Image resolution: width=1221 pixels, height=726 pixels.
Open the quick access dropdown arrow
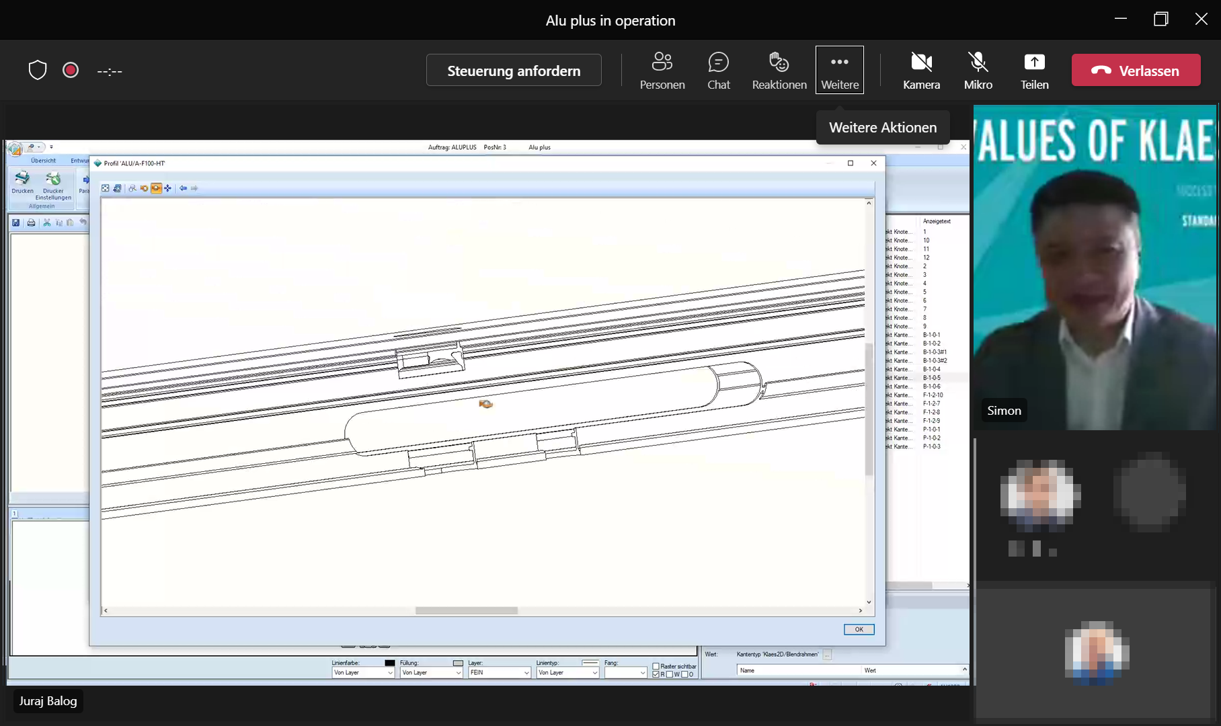pyautogui.click(x=51, y=147)
